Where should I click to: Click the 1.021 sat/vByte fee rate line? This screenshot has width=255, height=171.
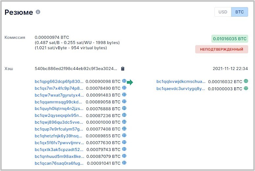(x=71, y=48)
